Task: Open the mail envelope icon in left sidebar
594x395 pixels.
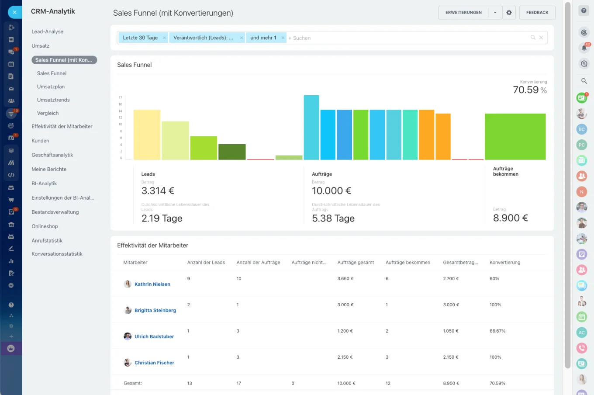Action: click(x=11, y=89)
